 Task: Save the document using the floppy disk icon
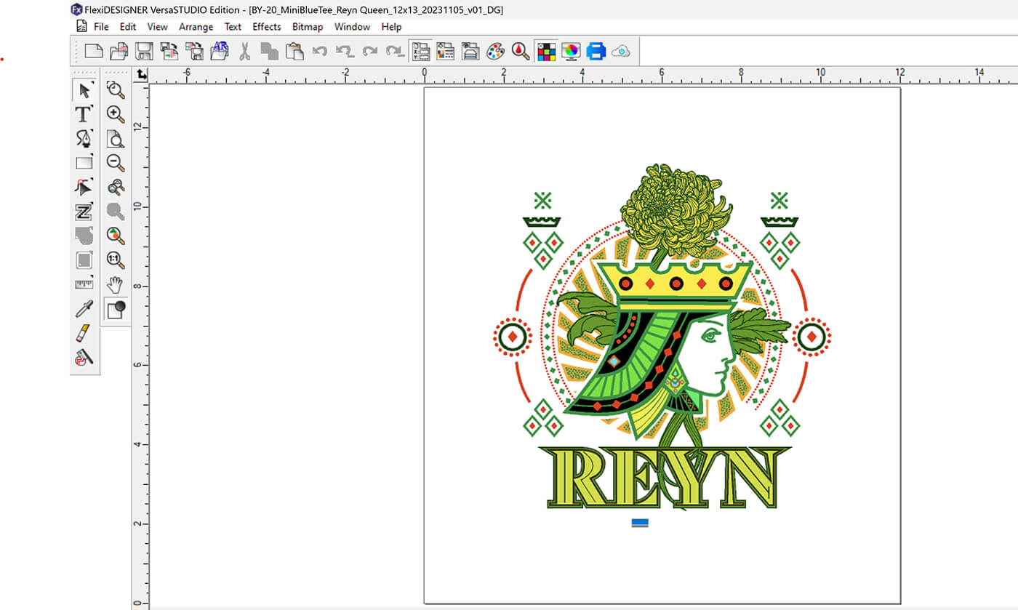click(144, 51)
